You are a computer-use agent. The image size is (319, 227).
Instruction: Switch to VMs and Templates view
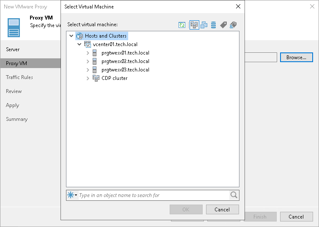coord(204,25)
